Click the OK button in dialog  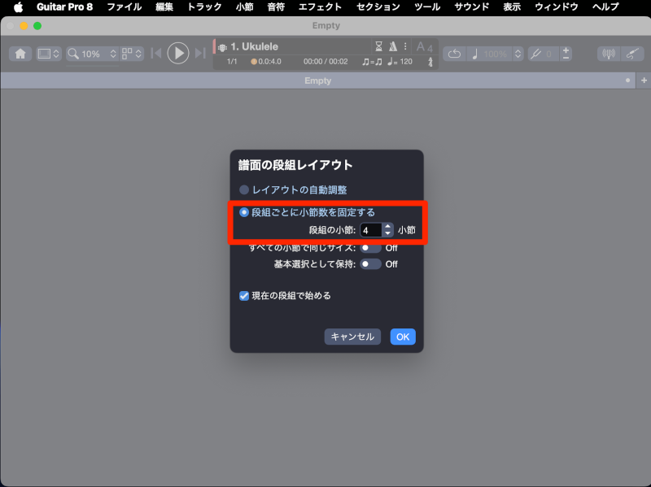(x=403, y=337)
